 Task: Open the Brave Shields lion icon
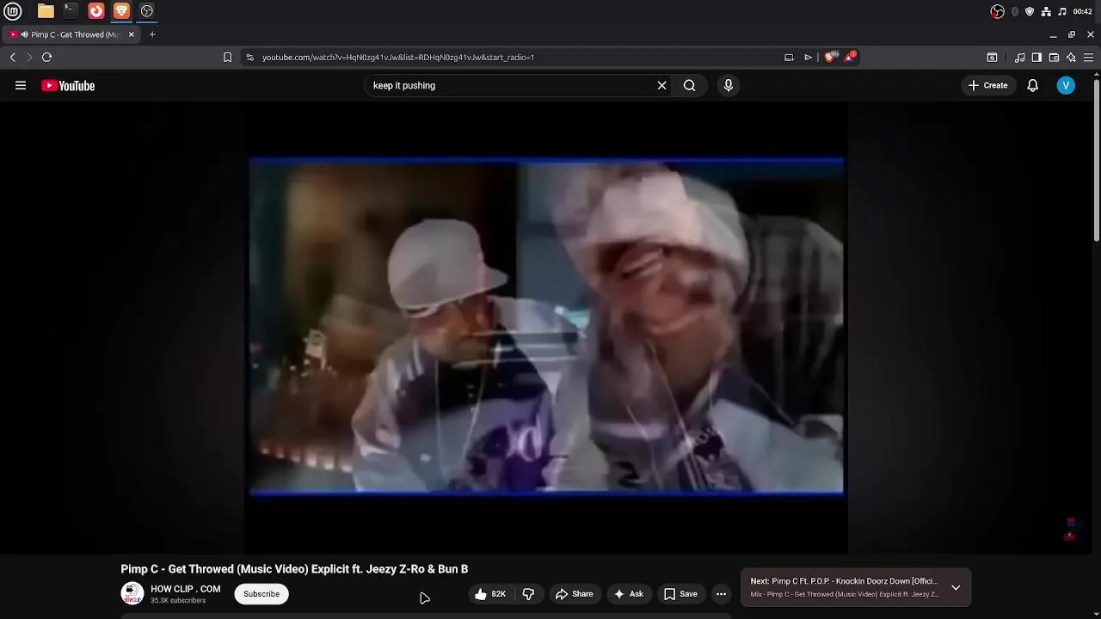829,57
